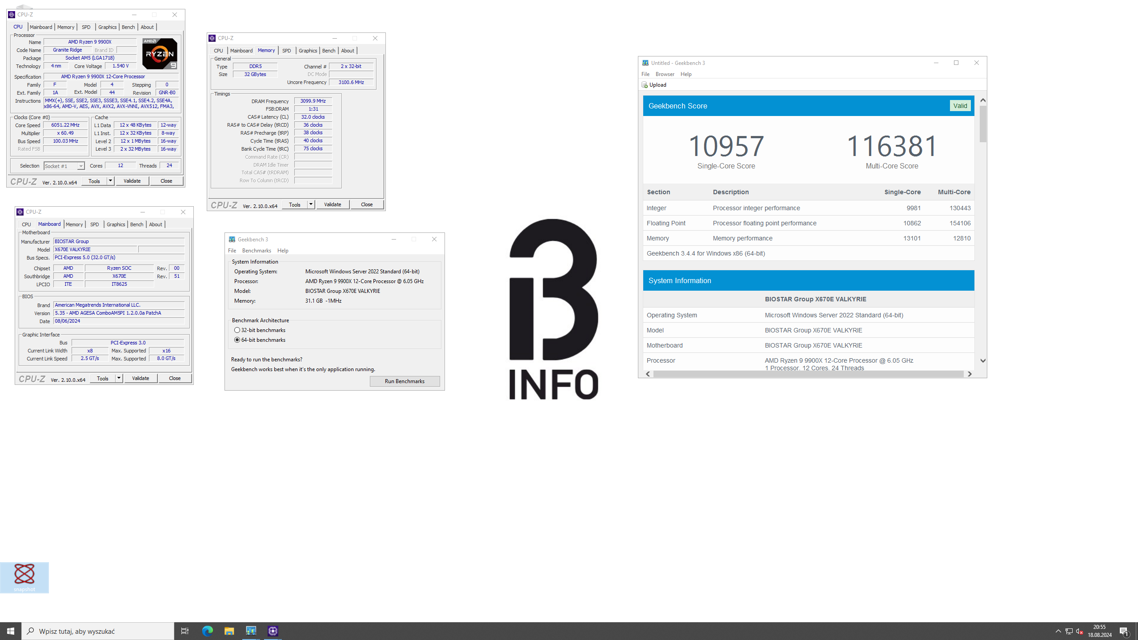Expand Tools arrow in CPU-Z CPU window
The image size is (1138, 640).
110,181
